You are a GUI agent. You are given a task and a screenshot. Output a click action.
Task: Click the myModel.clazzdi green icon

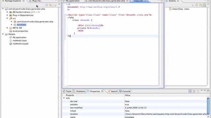coord(11,44)
